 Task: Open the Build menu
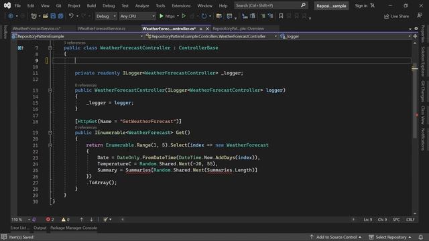pyautogui.click(x=91, y=5)
